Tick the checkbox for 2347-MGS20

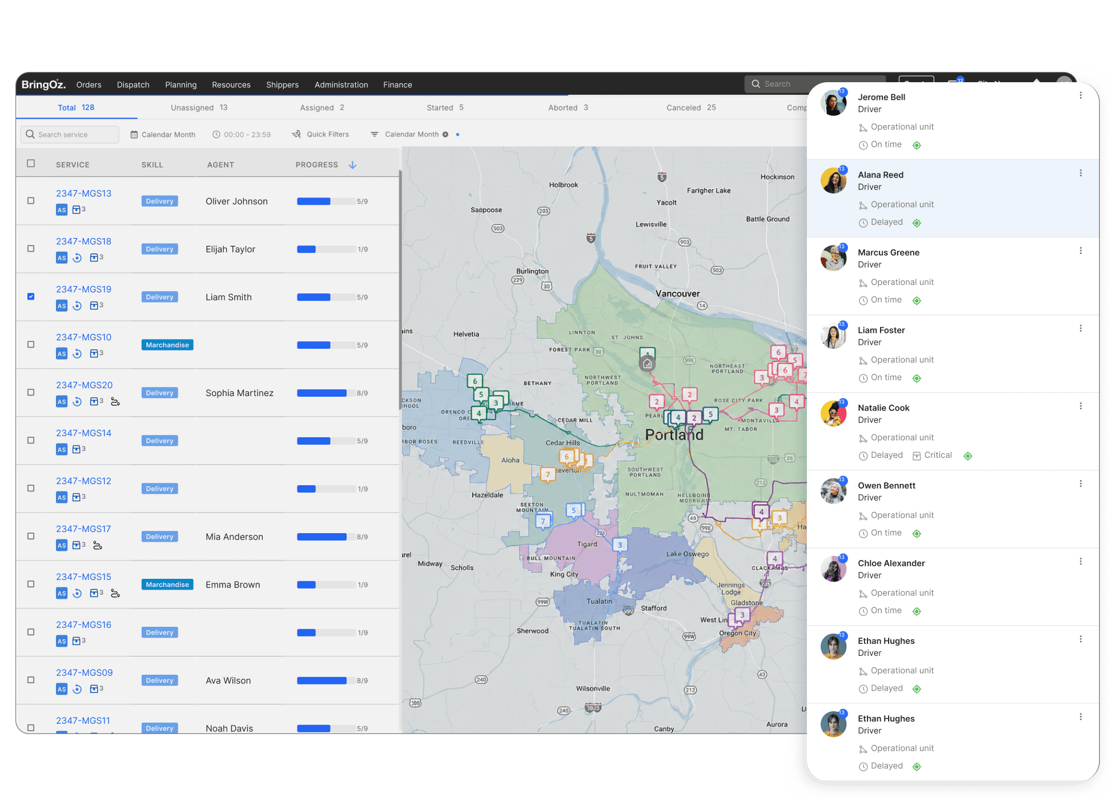point(31,393)
